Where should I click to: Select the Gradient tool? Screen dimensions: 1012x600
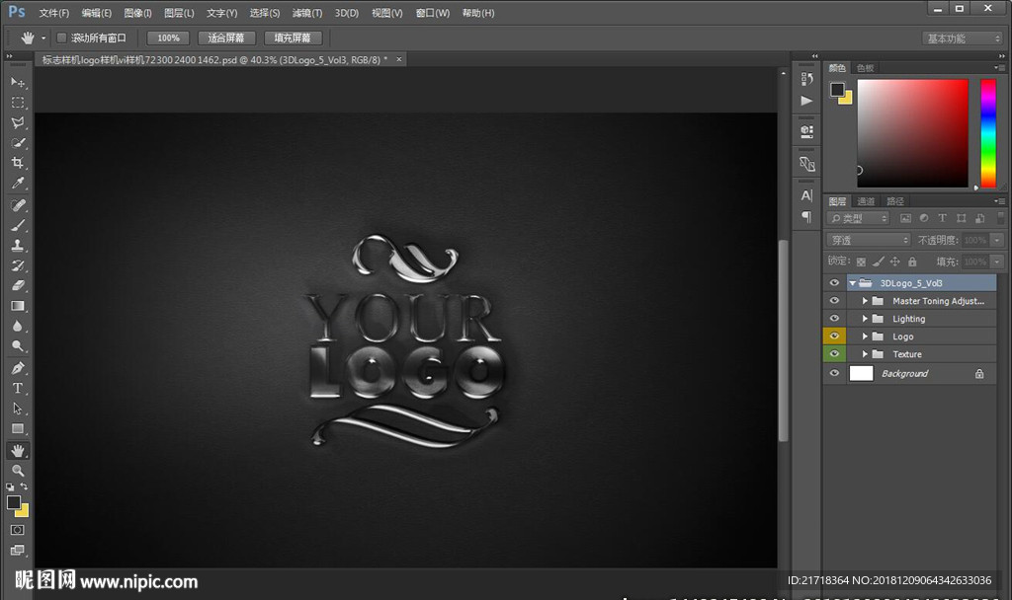(x=18, y=306)
